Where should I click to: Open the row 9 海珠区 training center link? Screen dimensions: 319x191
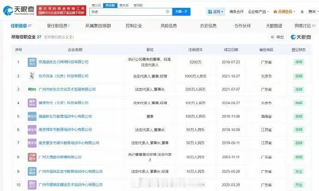71,172
